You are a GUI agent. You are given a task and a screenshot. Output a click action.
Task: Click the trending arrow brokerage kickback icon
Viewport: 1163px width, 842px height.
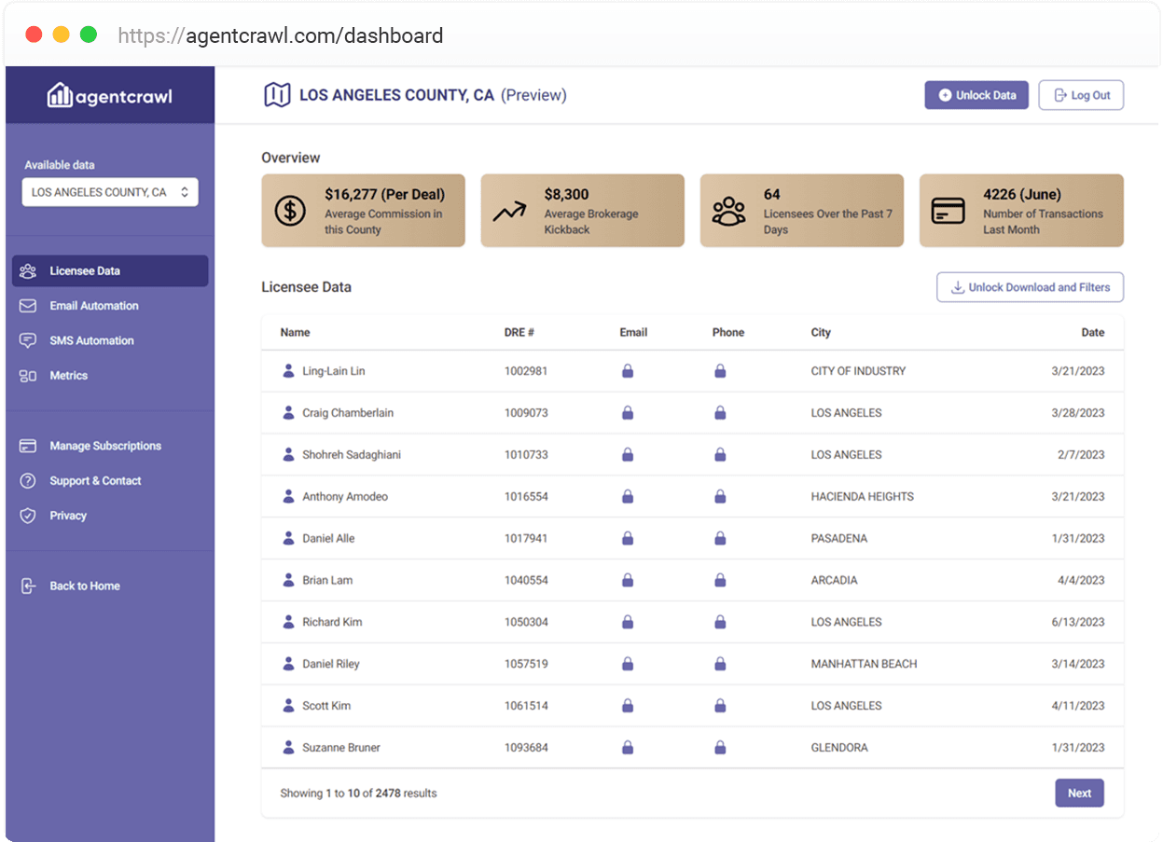point(509,211)
